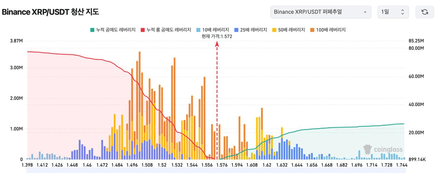Click the refresh icon button
The height and width of the screenshot is (173, 438).
[425, 12]
